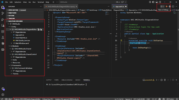Click the csproj editor minimap
This screenshot has height=100, width=179.
click(x=107, y=13)
